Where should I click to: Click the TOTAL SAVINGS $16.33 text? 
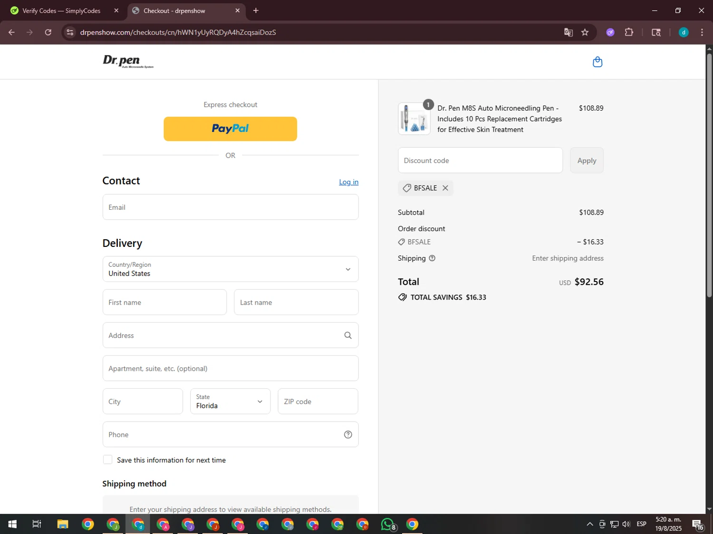point(448,297)
